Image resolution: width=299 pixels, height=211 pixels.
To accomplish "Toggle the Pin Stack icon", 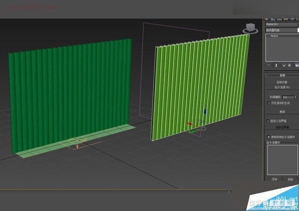I will (269, 65).
